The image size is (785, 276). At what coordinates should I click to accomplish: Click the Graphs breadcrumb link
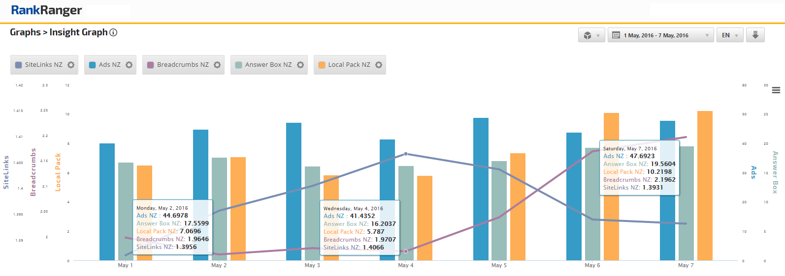[25, 32]
